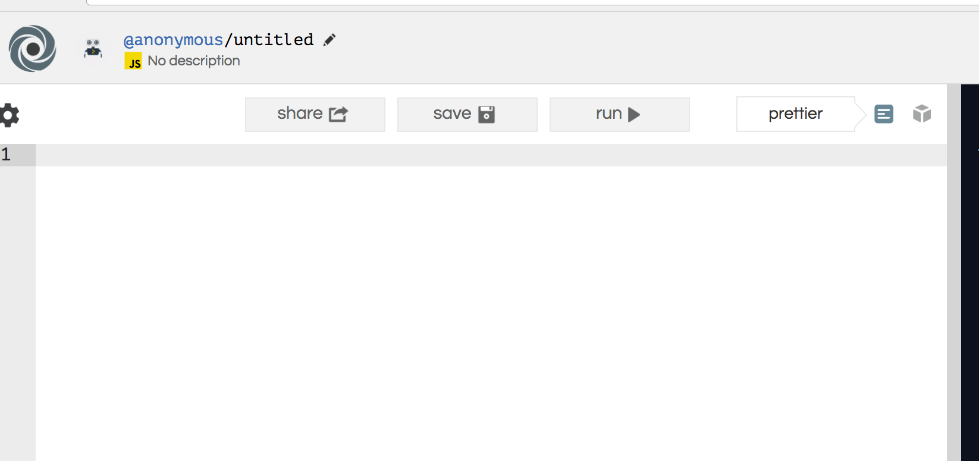Focus the dark console panel

pyautogui.click(x=970, y=273)
